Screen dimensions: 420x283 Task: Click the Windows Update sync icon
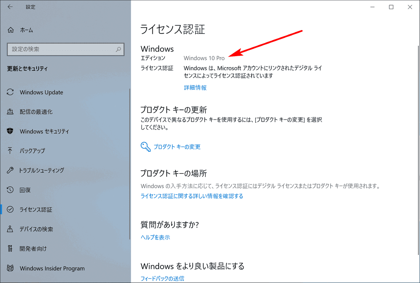[10, 92]
